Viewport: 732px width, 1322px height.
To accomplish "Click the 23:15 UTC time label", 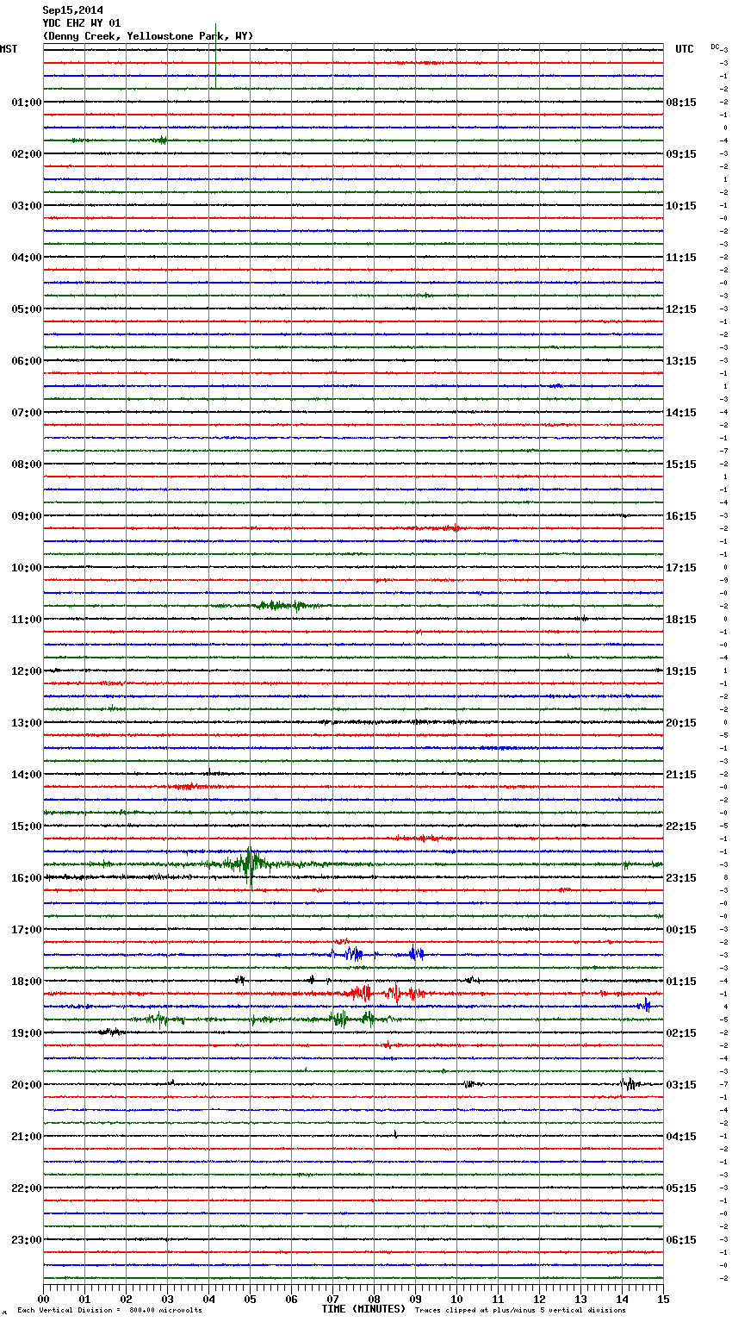I will pos(681,878).
